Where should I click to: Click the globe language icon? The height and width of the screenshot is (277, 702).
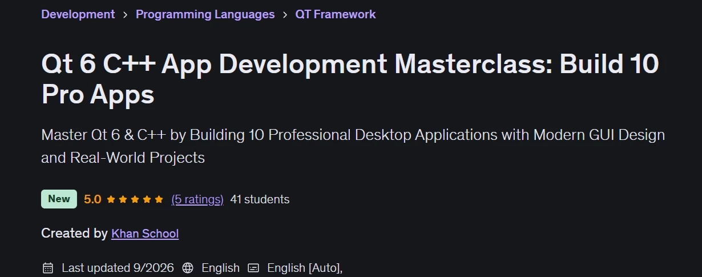pos(188,268)
